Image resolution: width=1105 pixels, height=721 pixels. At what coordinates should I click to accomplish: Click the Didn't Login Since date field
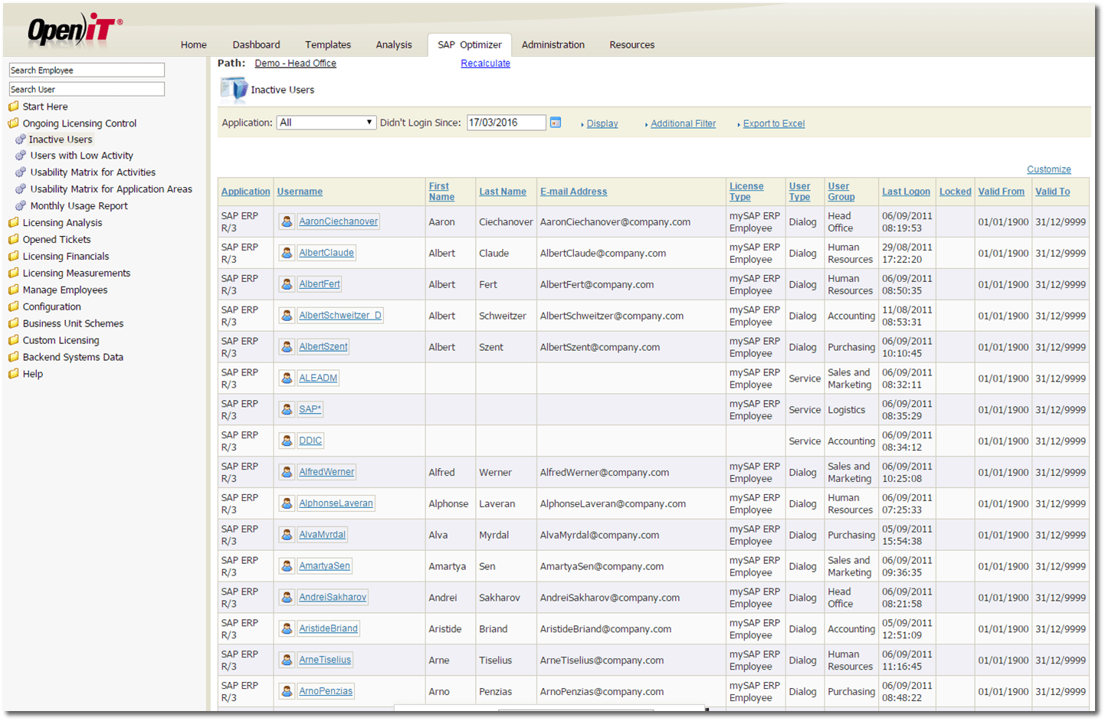506,123
